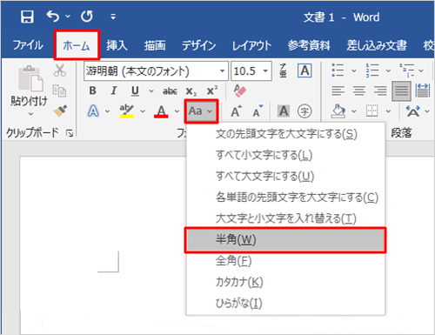This screenshot has height=335, width=435.
Task: Click the font size box 10.5
Action: point(245,70)
